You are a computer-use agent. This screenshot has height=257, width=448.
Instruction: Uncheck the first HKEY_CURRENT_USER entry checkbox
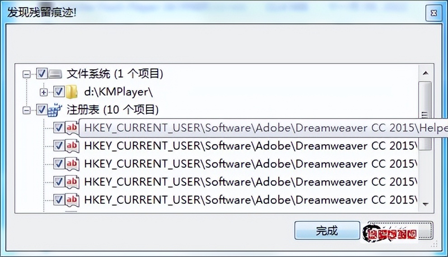[59, 128]
